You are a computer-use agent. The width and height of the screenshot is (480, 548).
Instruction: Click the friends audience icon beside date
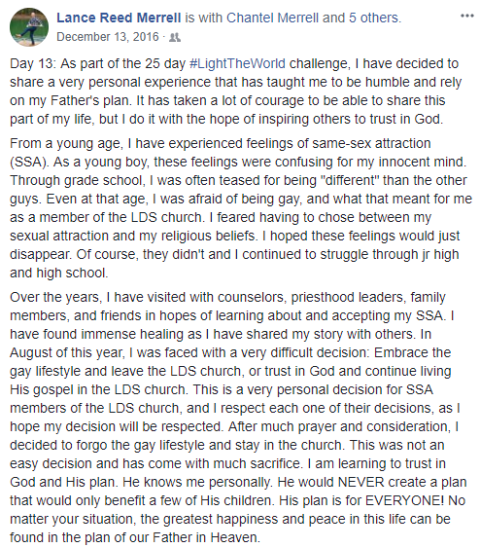pos(175,37)
